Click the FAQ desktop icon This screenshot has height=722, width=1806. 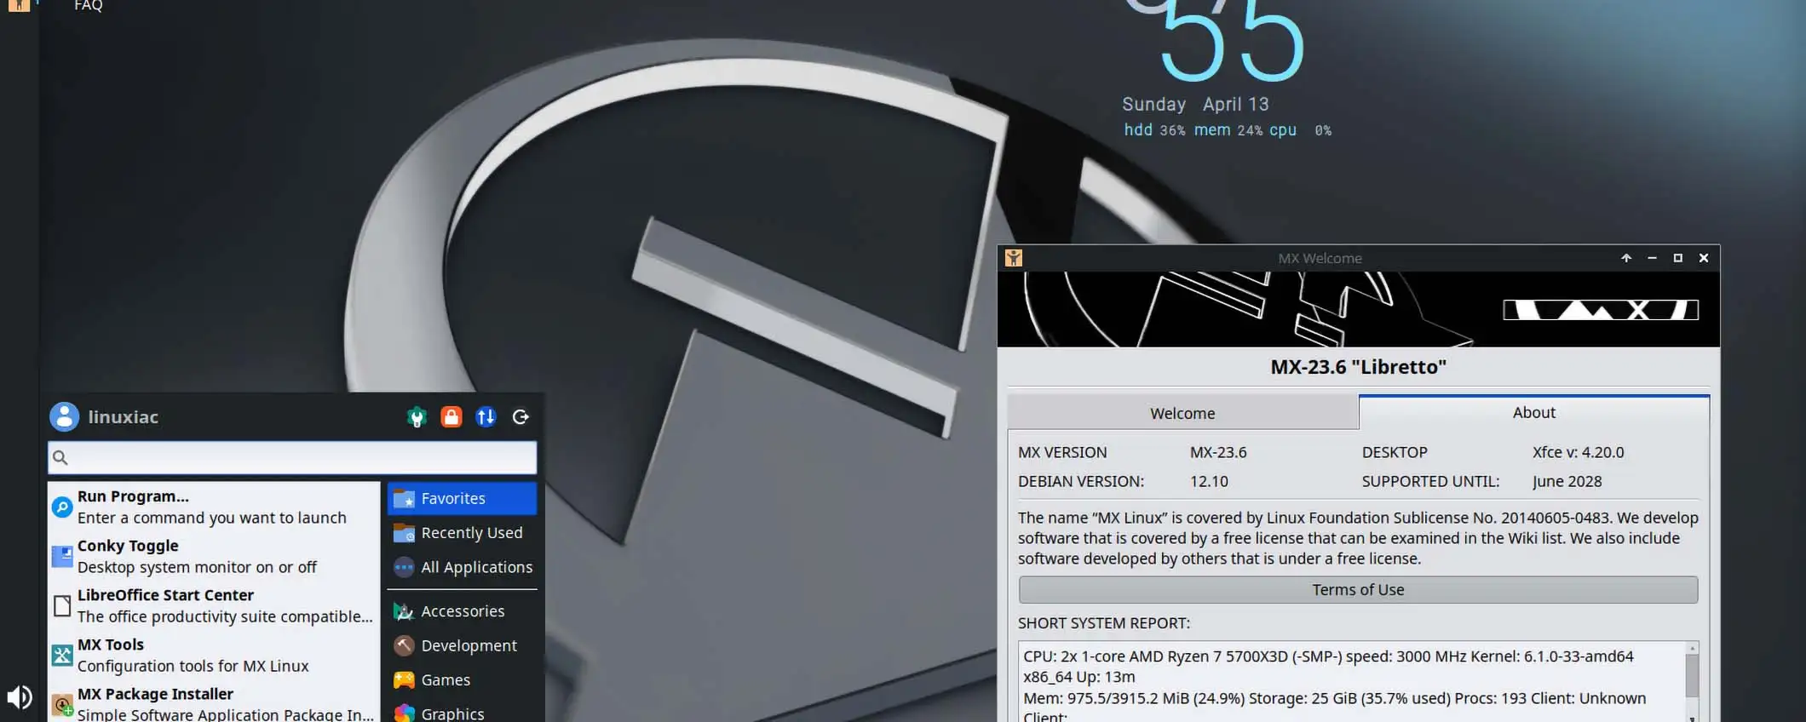tap(87, 6)
